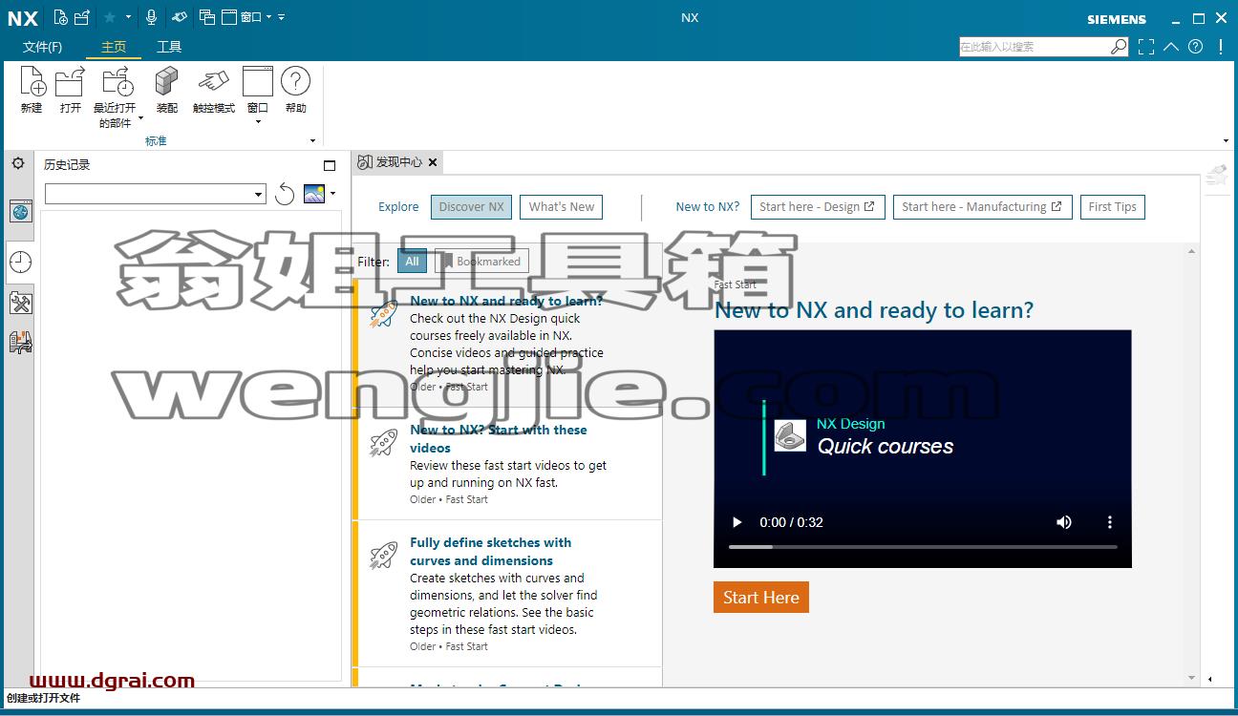Click the image view style icon in the history panel
1238x716 pixels.
click(x=314, y=194)
